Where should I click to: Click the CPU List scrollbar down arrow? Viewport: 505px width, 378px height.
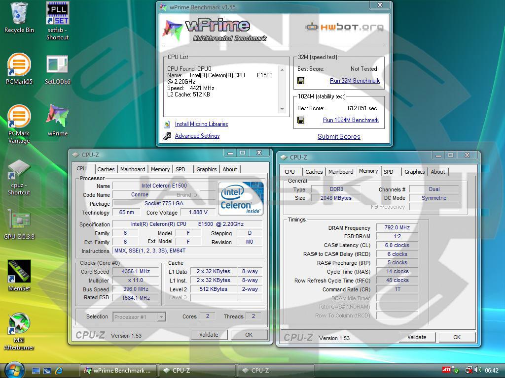coord(282,109)
